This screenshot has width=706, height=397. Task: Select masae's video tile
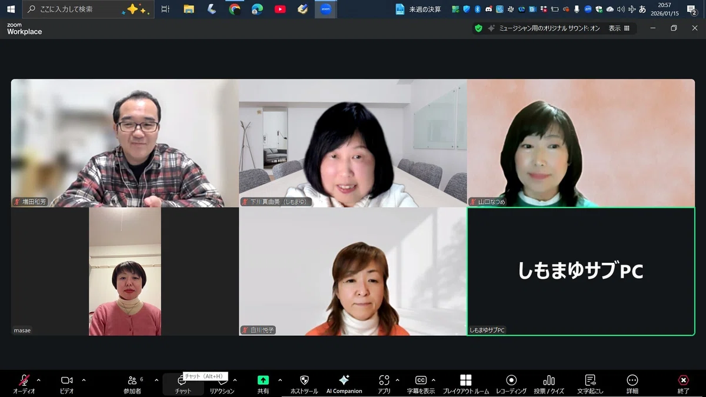point(125,271)
